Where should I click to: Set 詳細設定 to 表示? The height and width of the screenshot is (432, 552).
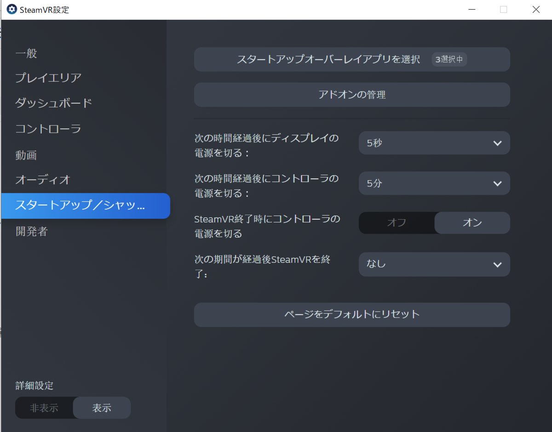tap(102, 408)
